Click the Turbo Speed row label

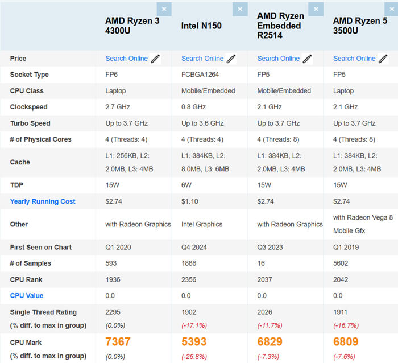(x=30, y=123)
